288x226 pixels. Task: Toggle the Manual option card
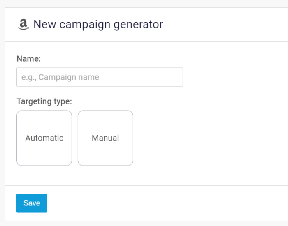[105, 138]
